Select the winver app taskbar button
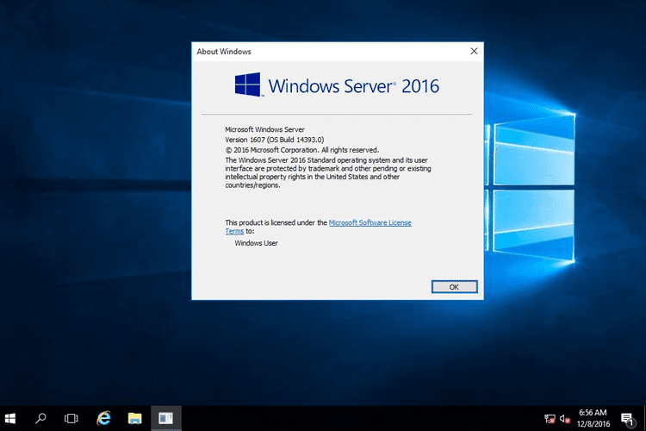 pyautogui.click(x=166, y=419)
